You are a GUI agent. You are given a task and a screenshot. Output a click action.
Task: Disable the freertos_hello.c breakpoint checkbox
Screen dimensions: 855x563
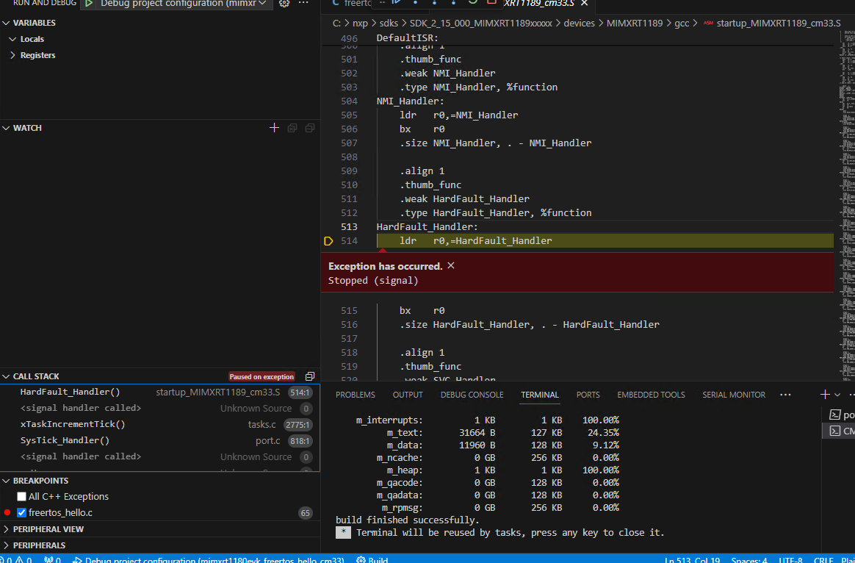(21, 512)
